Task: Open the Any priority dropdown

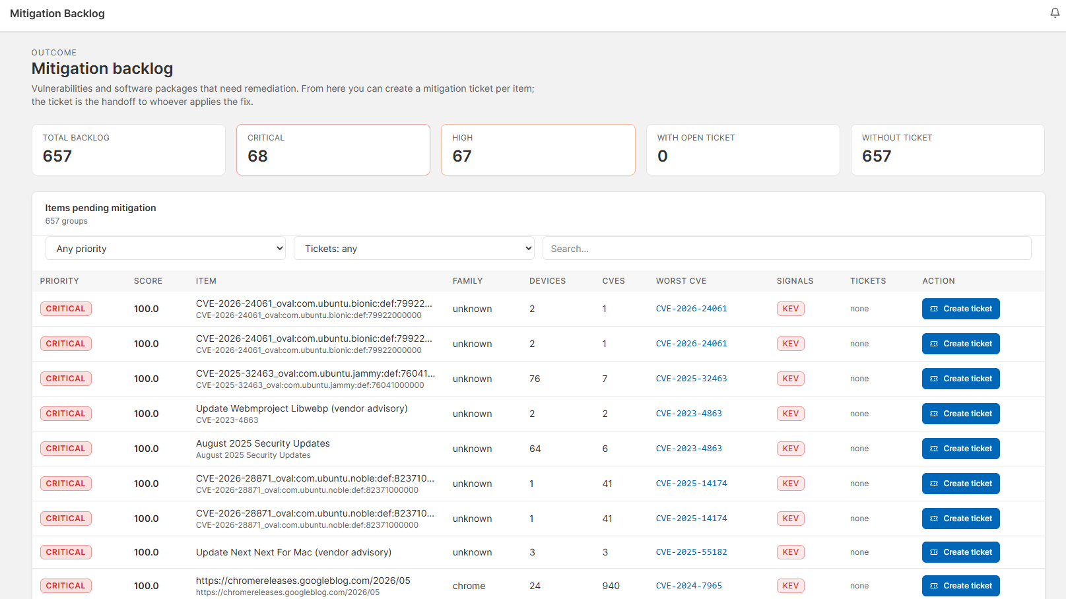Action: coord(166,249)
